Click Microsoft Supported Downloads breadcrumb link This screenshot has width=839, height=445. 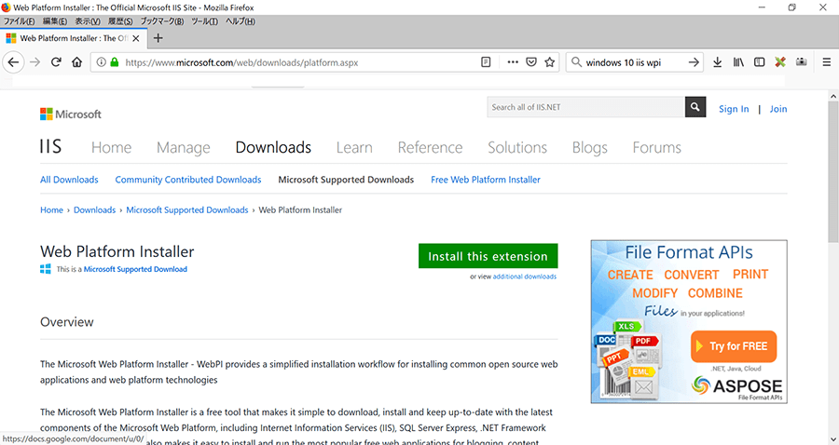[x=187, y=210]
